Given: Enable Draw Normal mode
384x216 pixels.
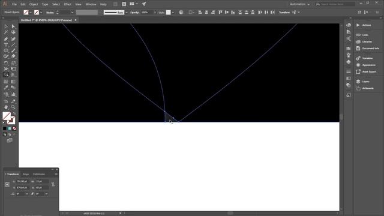Looking at the screenshot, I should coord(5,134).
